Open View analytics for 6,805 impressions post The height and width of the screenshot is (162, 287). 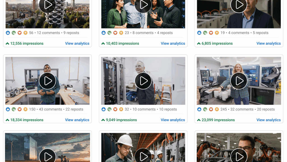coord(269,44)
